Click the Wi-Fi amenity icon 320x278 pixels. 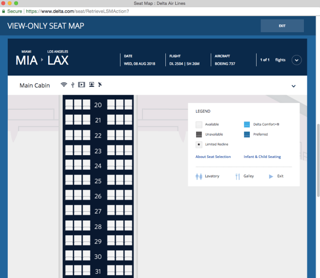click(63, 85)
